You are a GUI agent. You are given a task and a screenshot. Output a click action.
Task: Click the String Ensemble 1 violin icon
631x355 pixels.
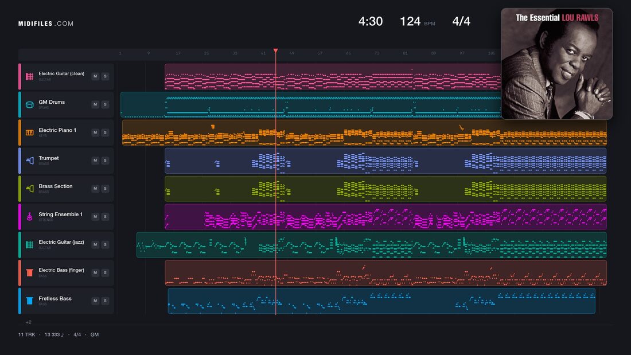29,217
